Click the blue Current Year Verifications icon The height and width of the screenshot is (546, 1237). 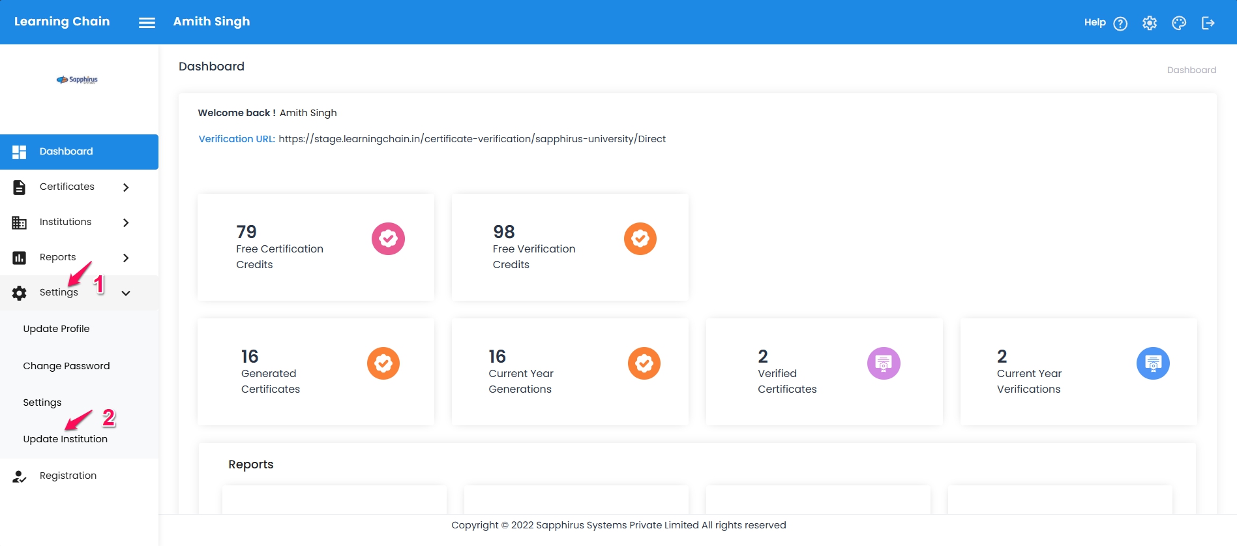click(1152, 363)
